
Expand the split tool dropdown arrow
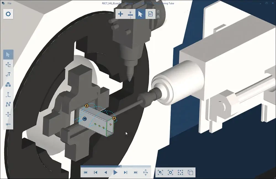[131, 18]
